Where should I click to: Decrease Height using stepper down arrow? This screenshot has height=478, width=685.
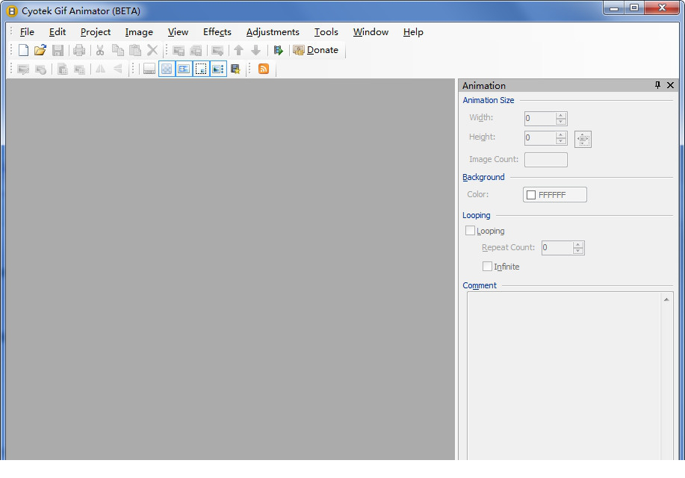click(x=561, y=141)
